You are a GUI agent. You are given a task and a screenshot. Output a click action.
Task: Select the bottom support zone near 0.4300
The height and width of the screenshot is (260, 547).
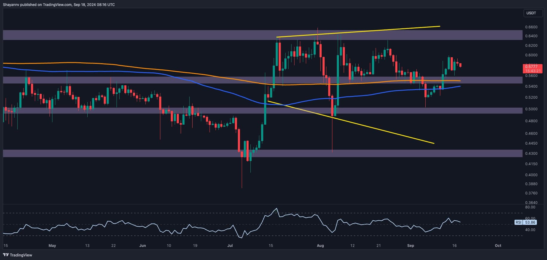pyautogui.click(x=263, y=153)
